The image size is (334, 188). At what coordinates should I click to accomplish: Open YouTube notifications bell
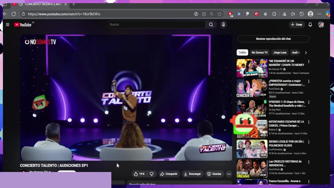310,25
